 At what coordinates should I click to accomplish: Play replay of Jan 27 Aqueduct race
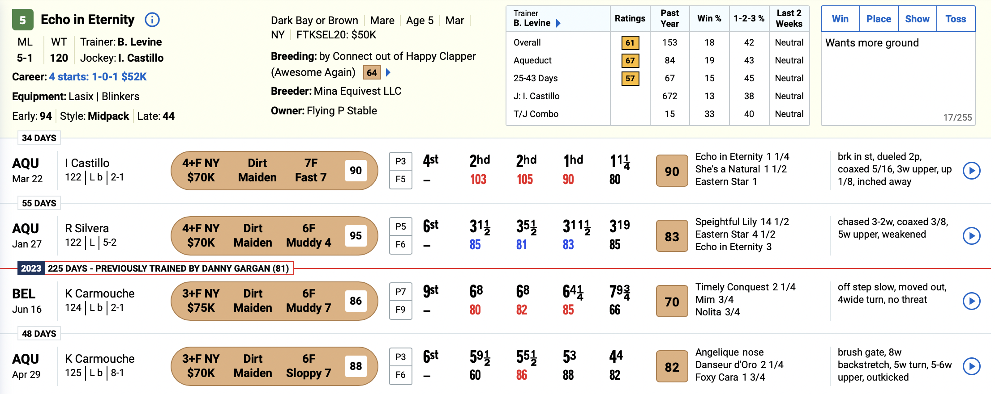pyautogui.click(x=971, y=236)
